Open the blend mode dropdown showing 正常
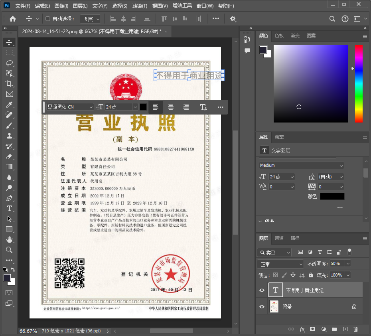 (280, 264)
